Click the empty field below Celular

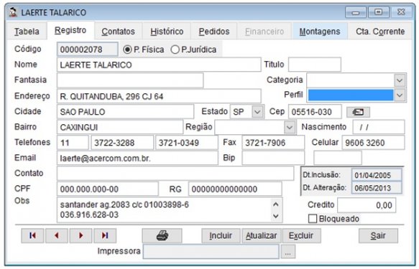[338, 158]
